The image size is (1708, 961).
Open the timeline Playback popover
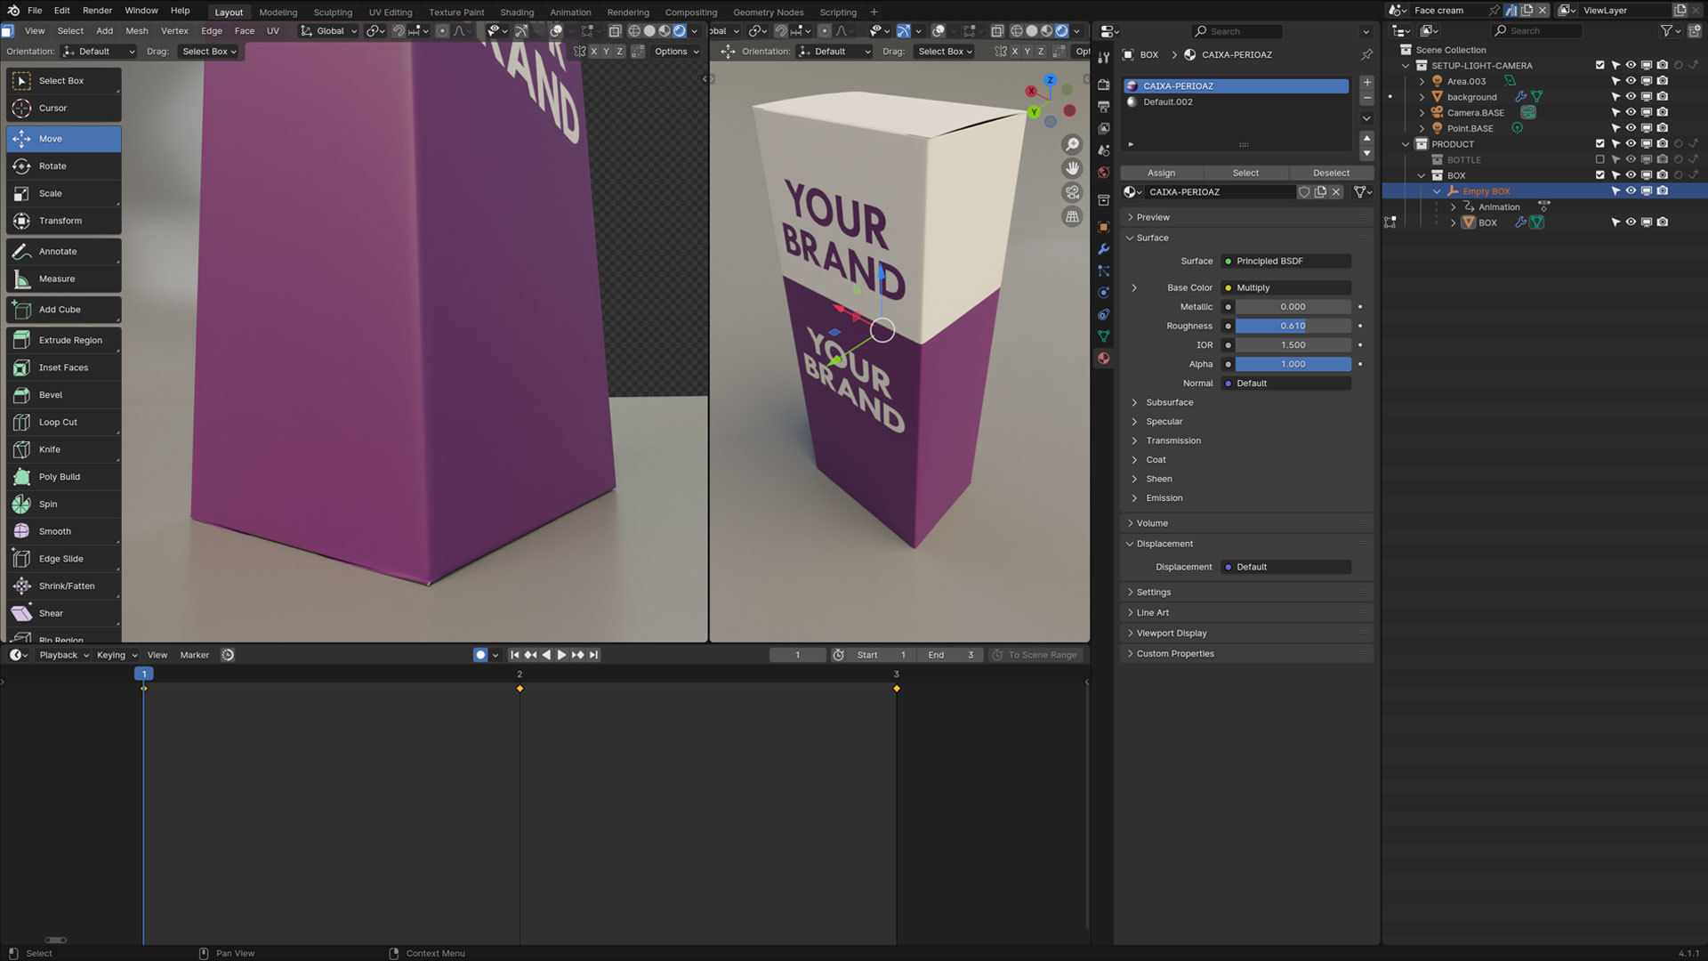point(64,655)
